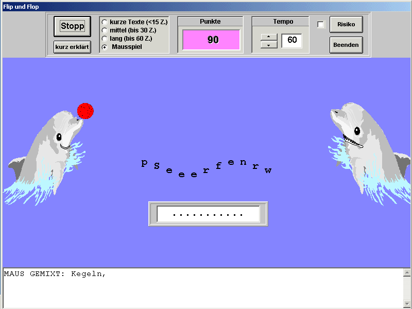
Task: Click the Risiko button
Action: [x=346, y=24]
